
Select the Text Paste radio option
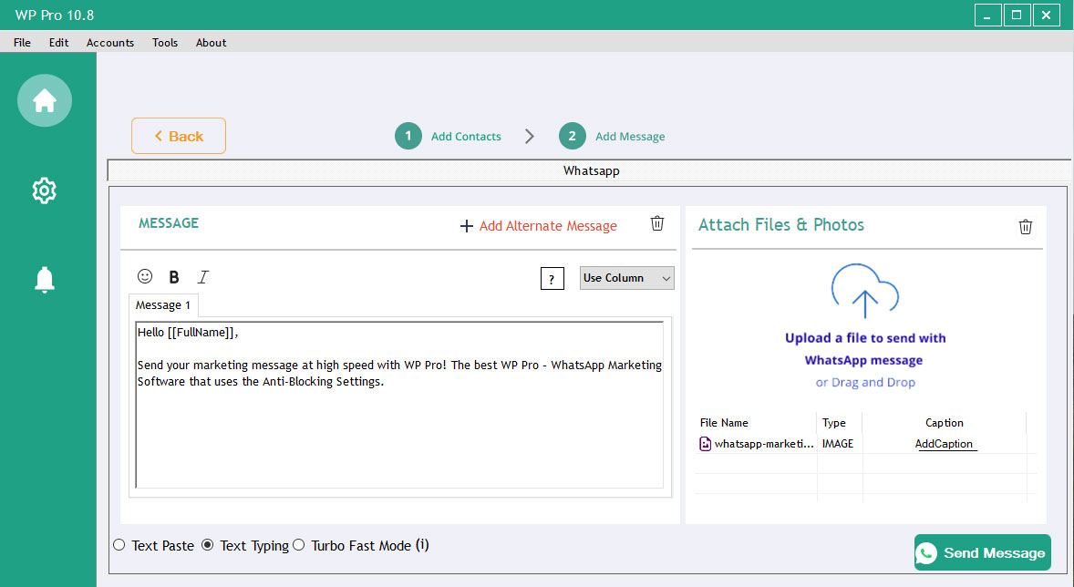tap(119, 545)
